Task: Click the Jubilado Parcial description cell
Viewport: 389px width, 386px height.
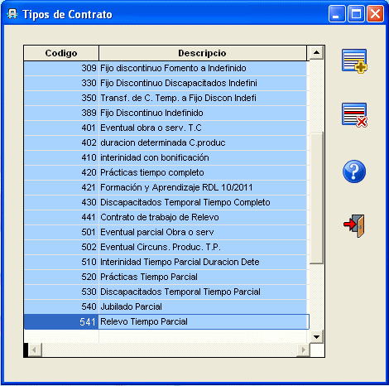Action: [203, 306]
